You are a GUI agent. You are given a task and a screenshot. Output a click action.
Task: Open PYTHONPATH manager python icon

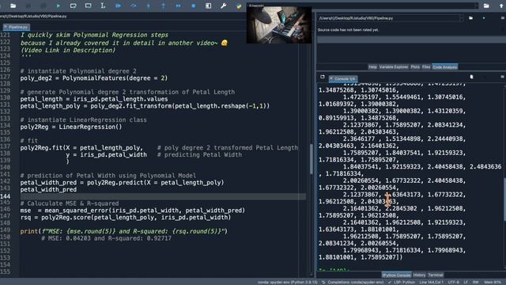pyautogui.click(x=239, y=6)
